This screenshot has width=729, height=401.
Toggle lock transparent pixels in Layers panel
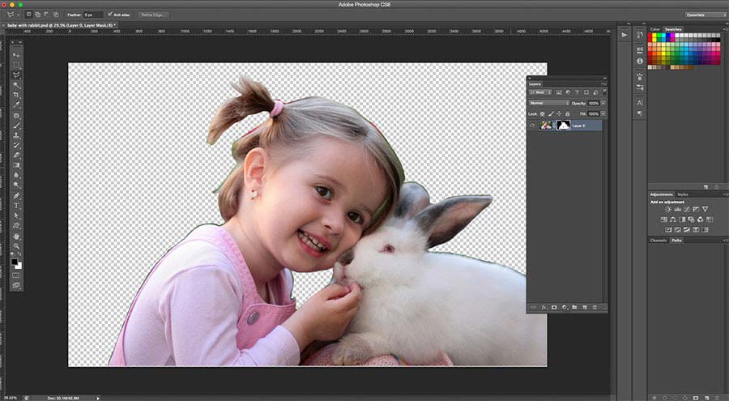point(543,113)
